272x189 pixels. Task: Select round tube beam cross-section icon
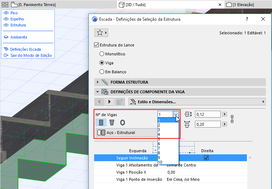pos(122,123)
